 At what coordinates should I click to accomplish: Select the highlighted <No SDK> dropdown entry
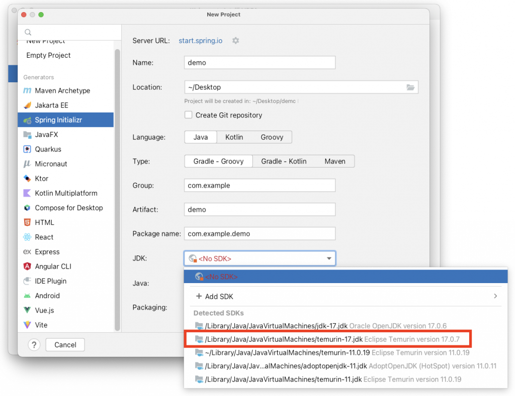tap(346, 277)
